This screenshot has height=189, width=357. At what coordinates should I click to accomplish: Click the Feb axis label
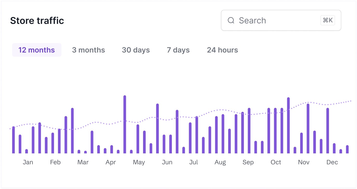point(55,162)
